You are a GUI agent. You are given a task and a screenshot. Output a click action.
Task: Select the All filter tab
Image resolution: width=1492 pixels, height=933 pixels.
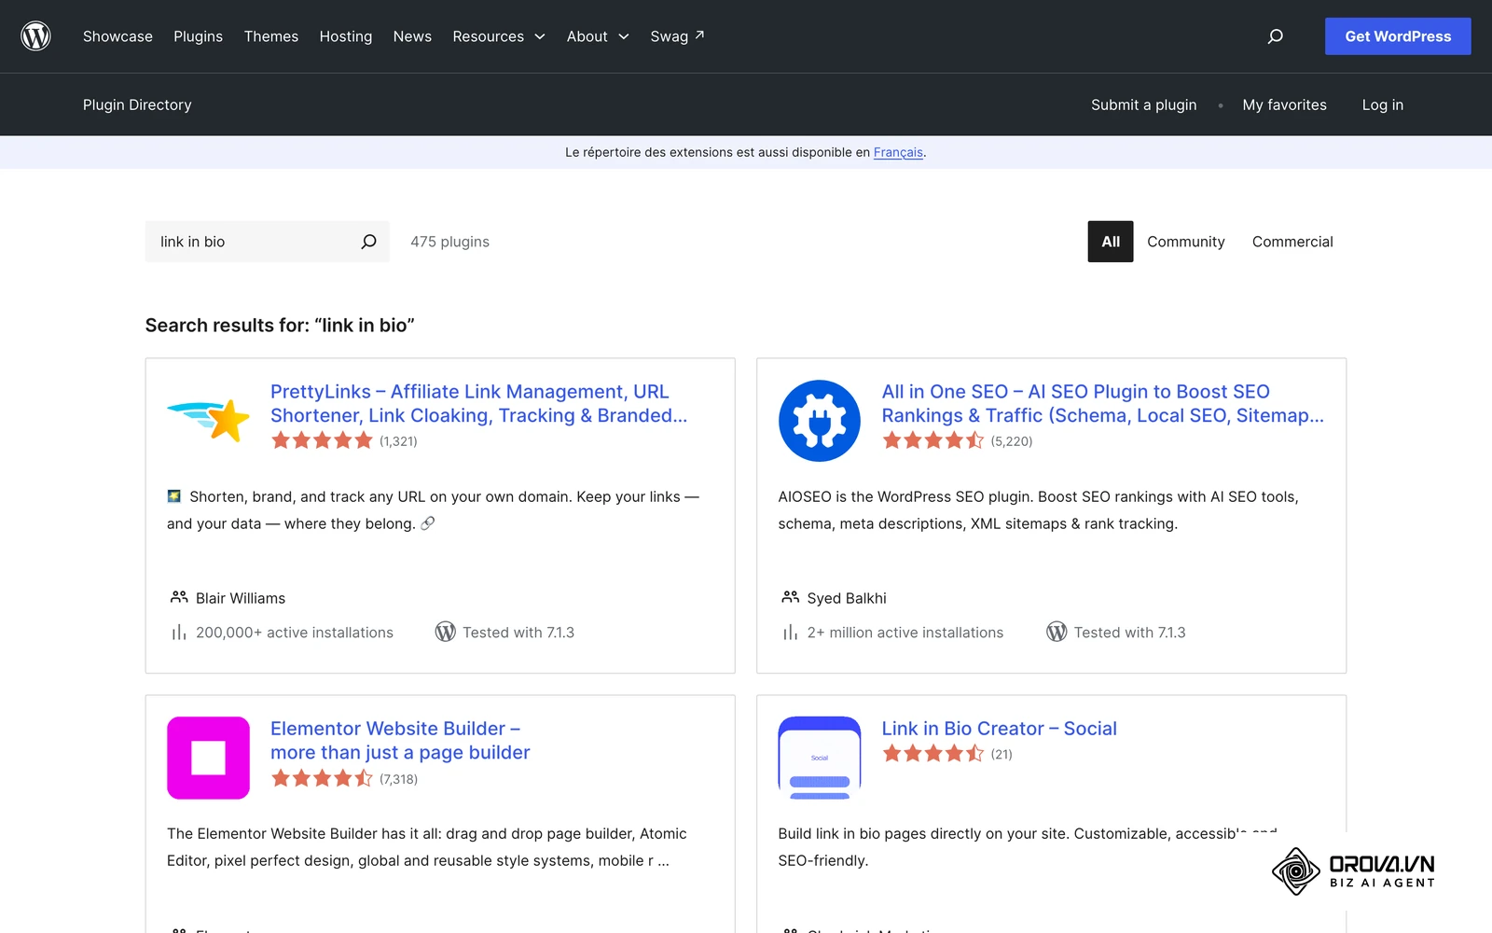coord(1110,242)
